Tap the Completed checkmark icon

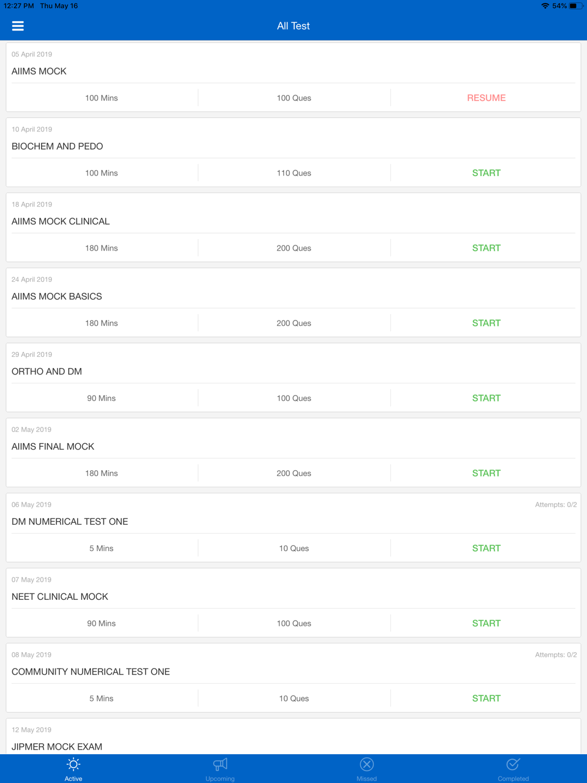(513, 764)
